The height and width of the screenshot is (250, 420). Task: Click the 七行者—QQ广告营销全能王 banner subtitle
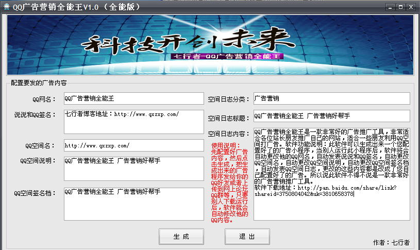click(227, 56)
